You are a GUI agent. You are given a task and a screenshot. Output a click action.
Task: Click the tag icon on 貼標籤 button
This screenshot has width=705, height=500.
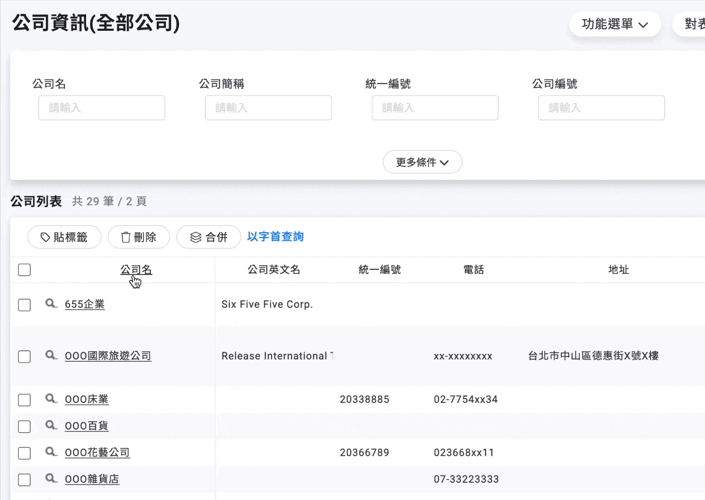[x=44, y=237]
